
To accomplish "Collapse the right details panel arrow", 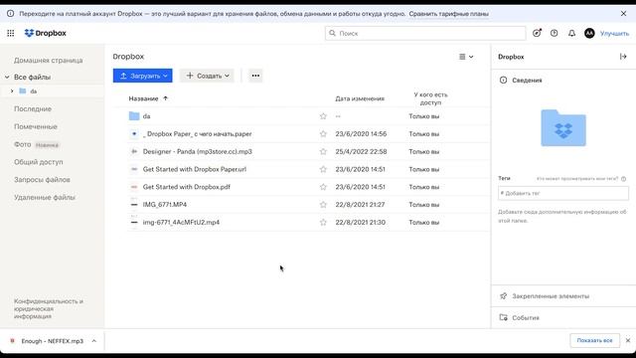I will pyautogui.click(x=623, y=57).
